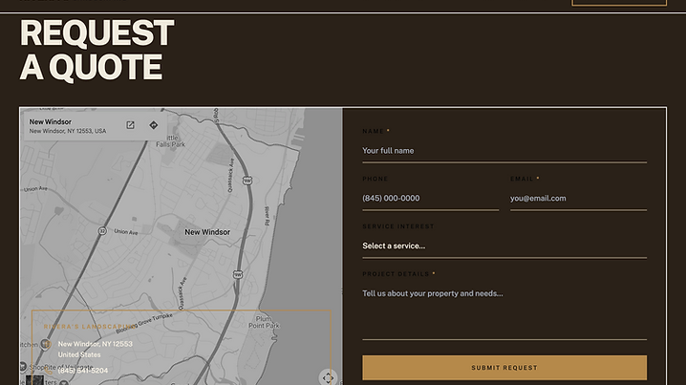Click the 'United States' address line
This screenshot has width=686, height=385.
coord(79,354)
